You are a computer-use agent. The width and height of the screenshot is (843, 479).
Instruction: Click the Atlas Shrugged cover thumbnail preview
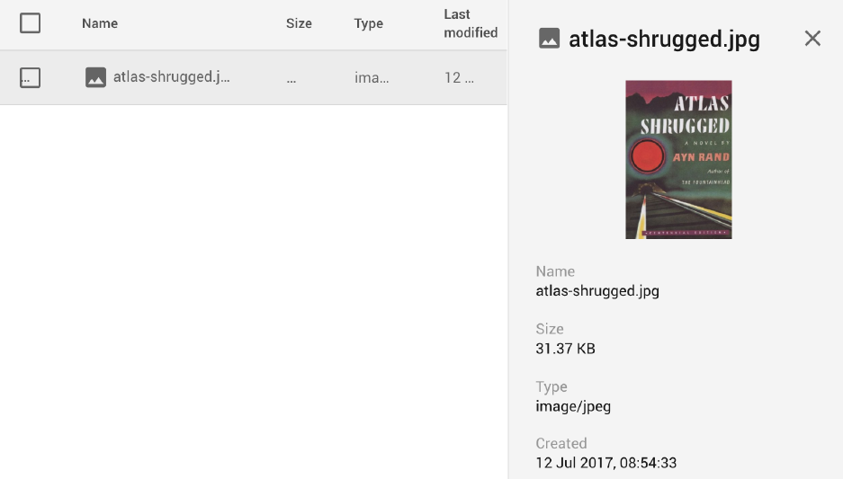pyautogui.click(x=678, y=159)
